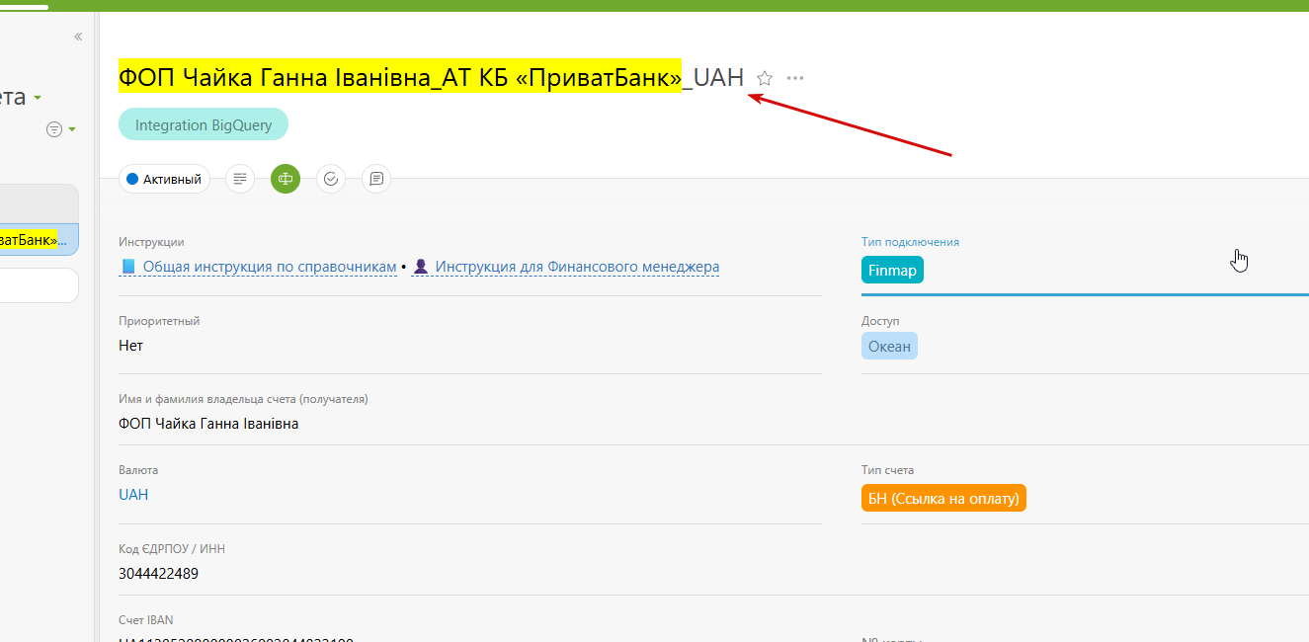The height and width of the screenshot is (642, 1309).
Task: Click the empty input box in sidebar
Action: tap(40, 285)
